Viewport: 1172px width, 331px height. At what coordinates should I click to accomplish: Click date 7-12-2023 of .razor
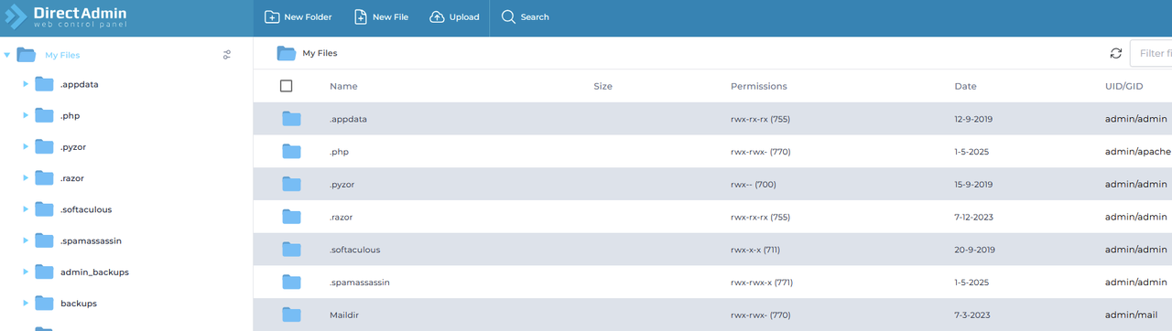[x=973, y=217]
